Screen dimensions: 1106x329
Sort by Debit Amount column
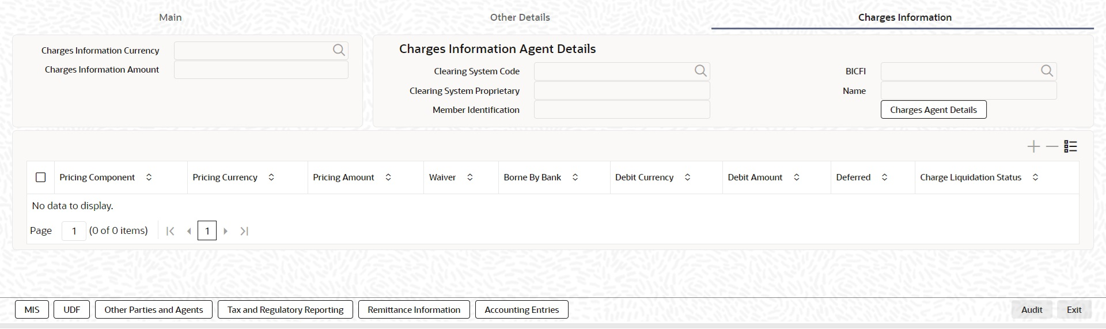pyautogui.click(x=797, y=177)
